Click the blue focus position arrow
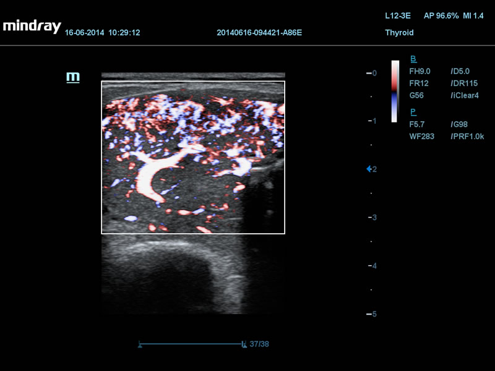The width and height of the screenshot is (495, 371). pyautogui.click(x=369, y=169)
